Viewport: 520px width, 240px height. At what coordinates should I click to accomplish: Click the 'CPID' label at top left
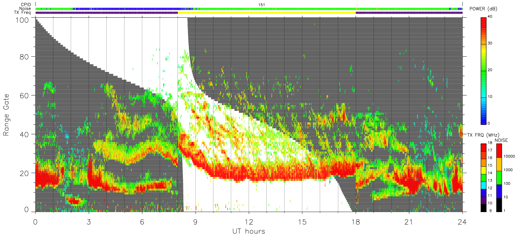click(x=25, y=5)
